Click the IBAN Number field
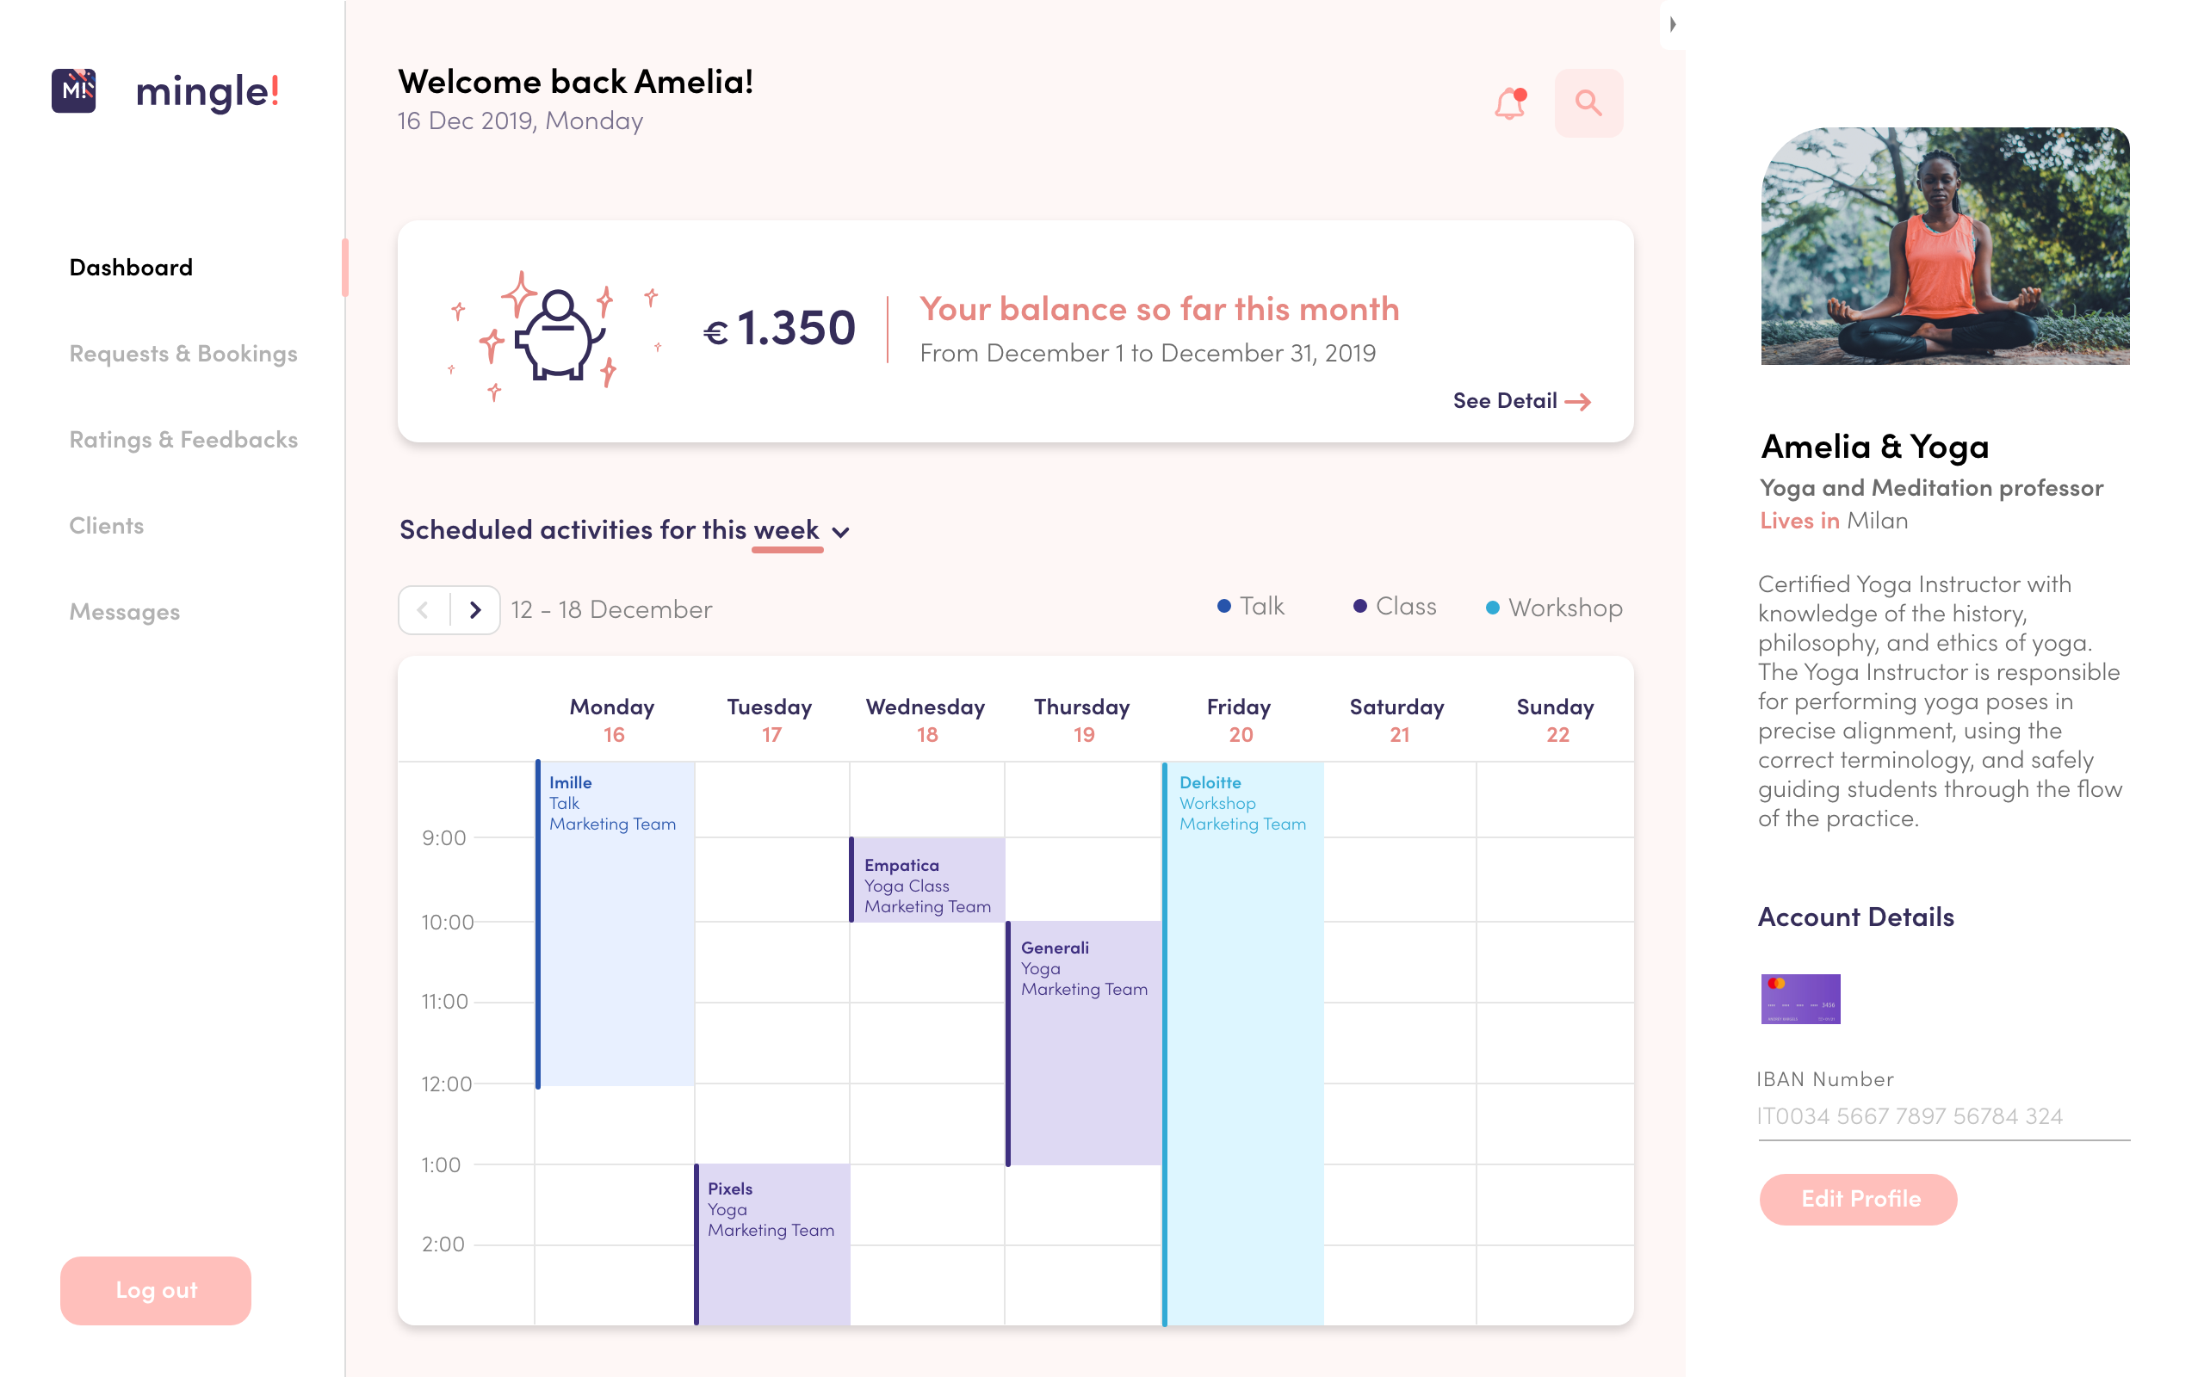Viewport: 2204px width, 1377px height. (1942, 1115)
